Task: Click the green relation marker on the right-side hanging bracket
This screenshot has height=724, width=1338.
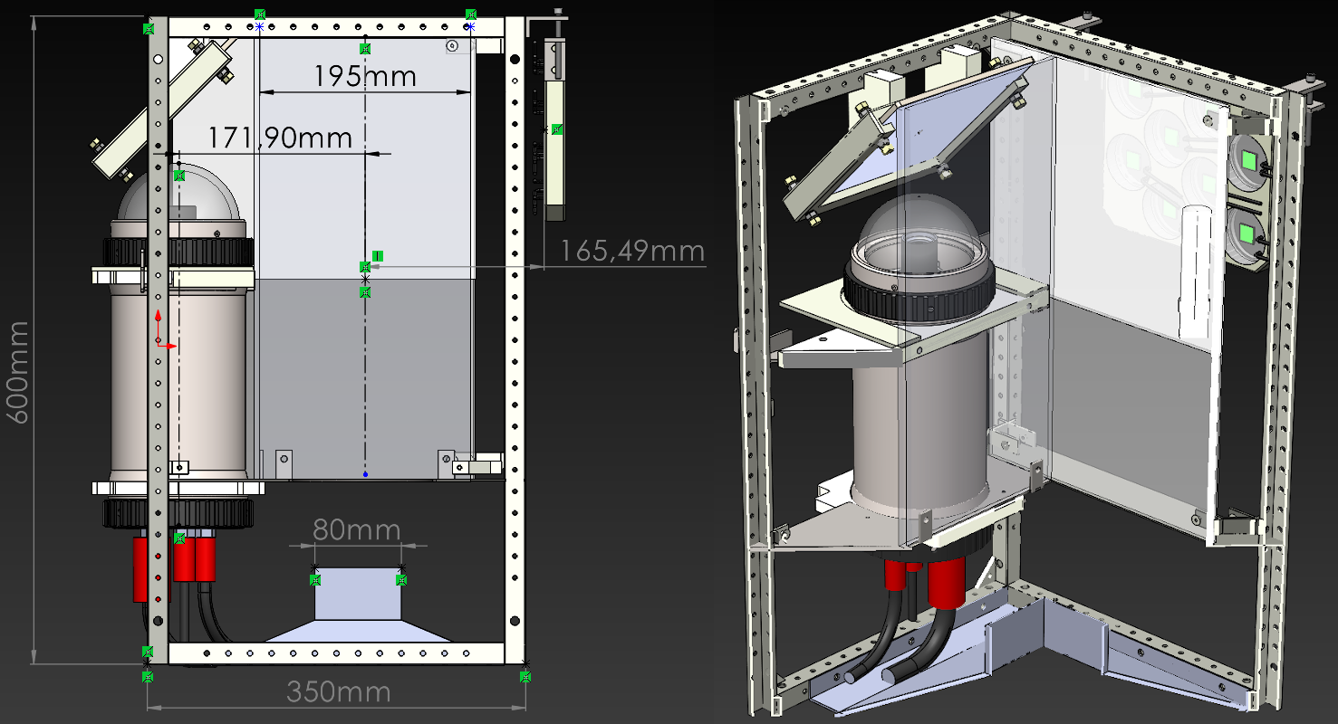Action: click(x=557, y=129)
